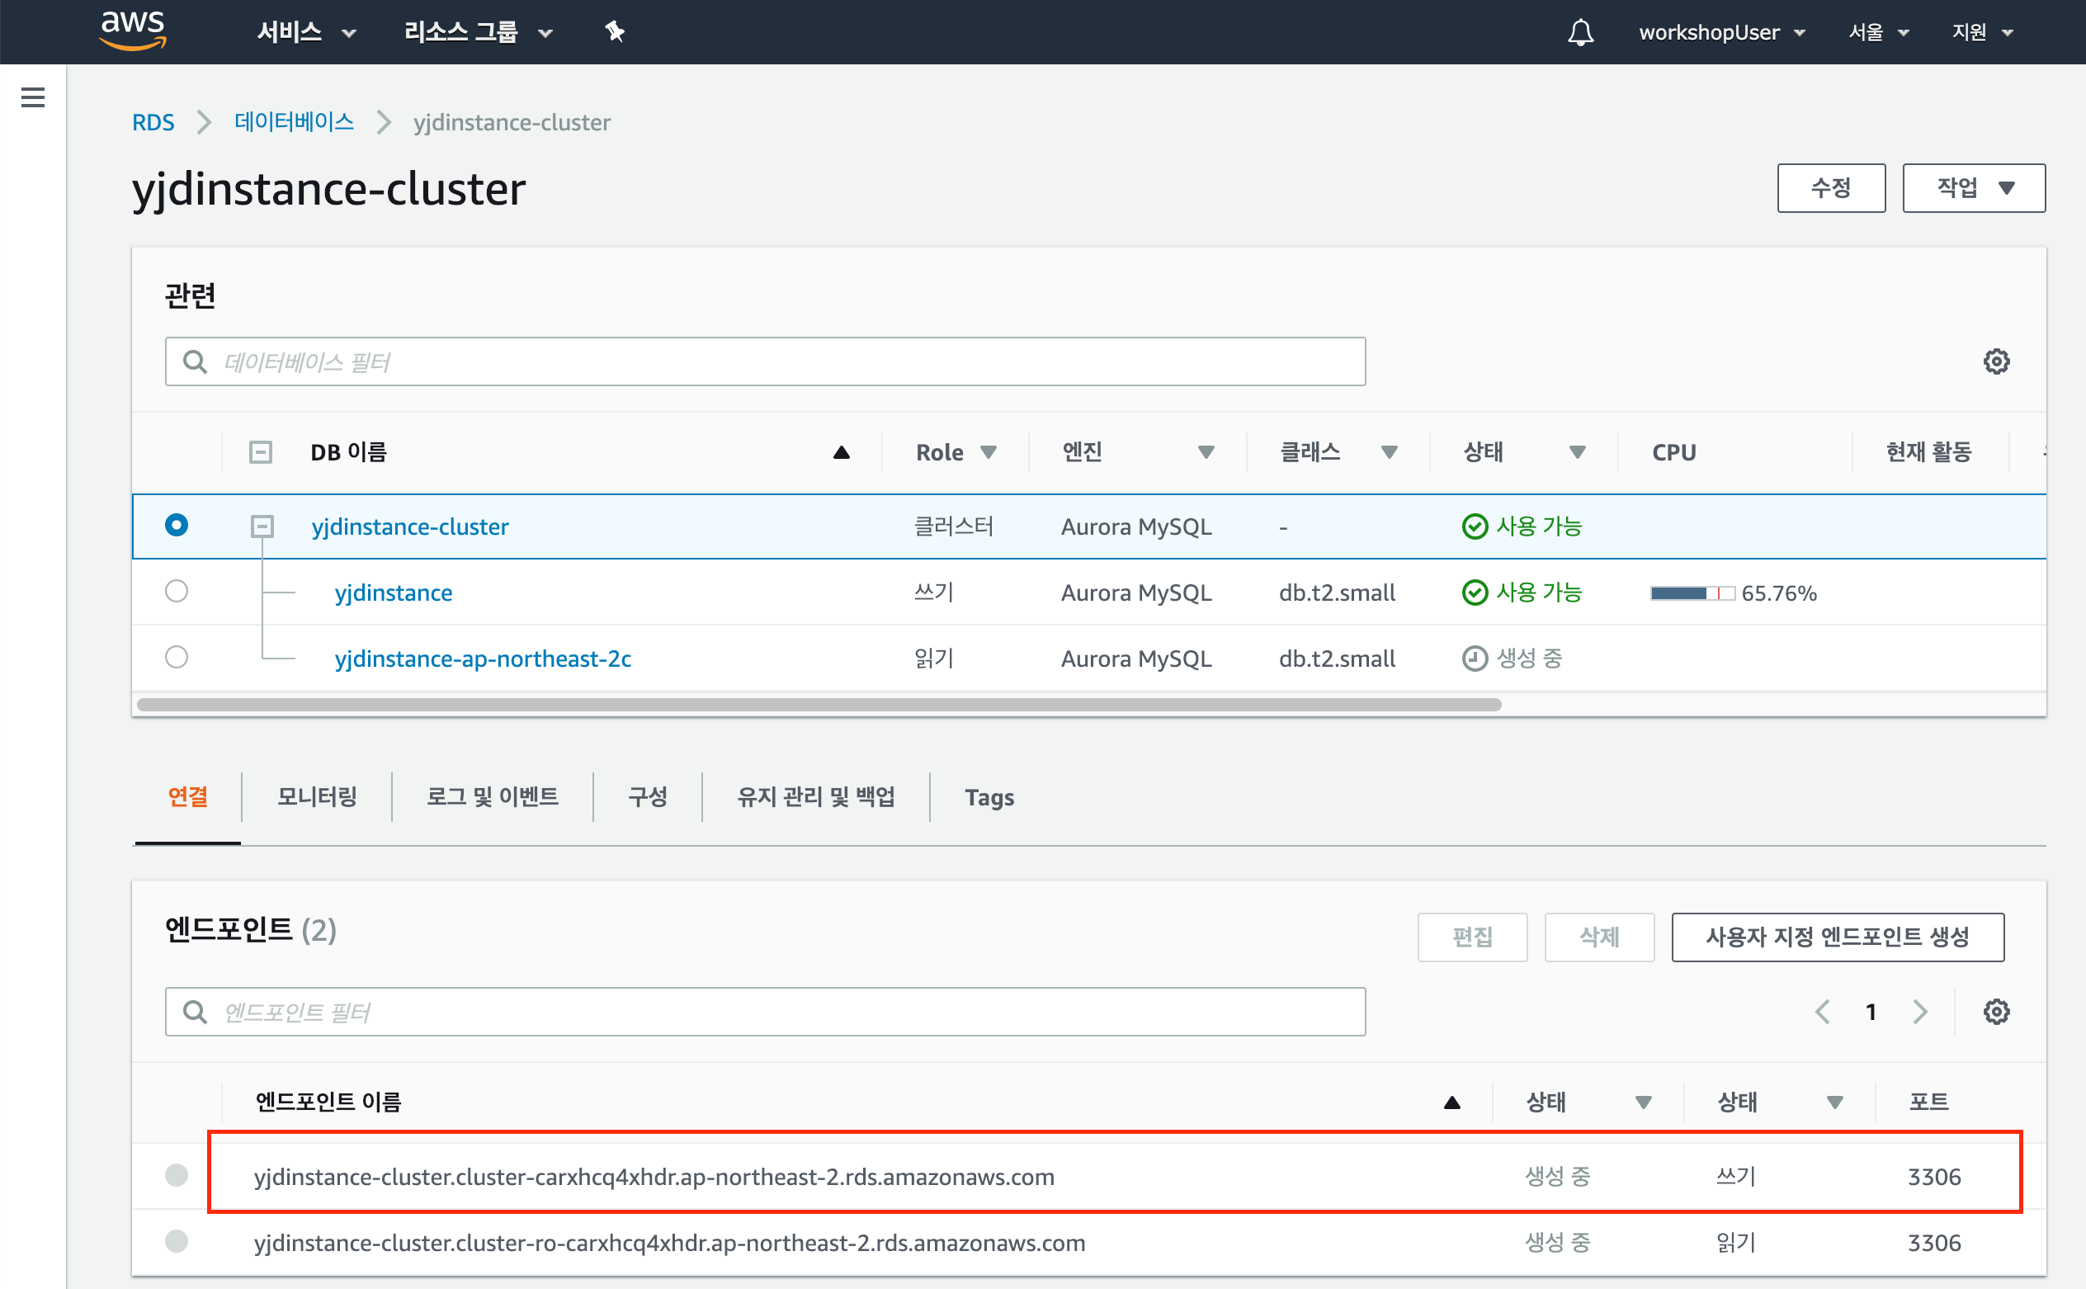The width and height of the screenshot is (2086, 1289).
Task: Click the database filter search icon
Action: click(196, 361)
